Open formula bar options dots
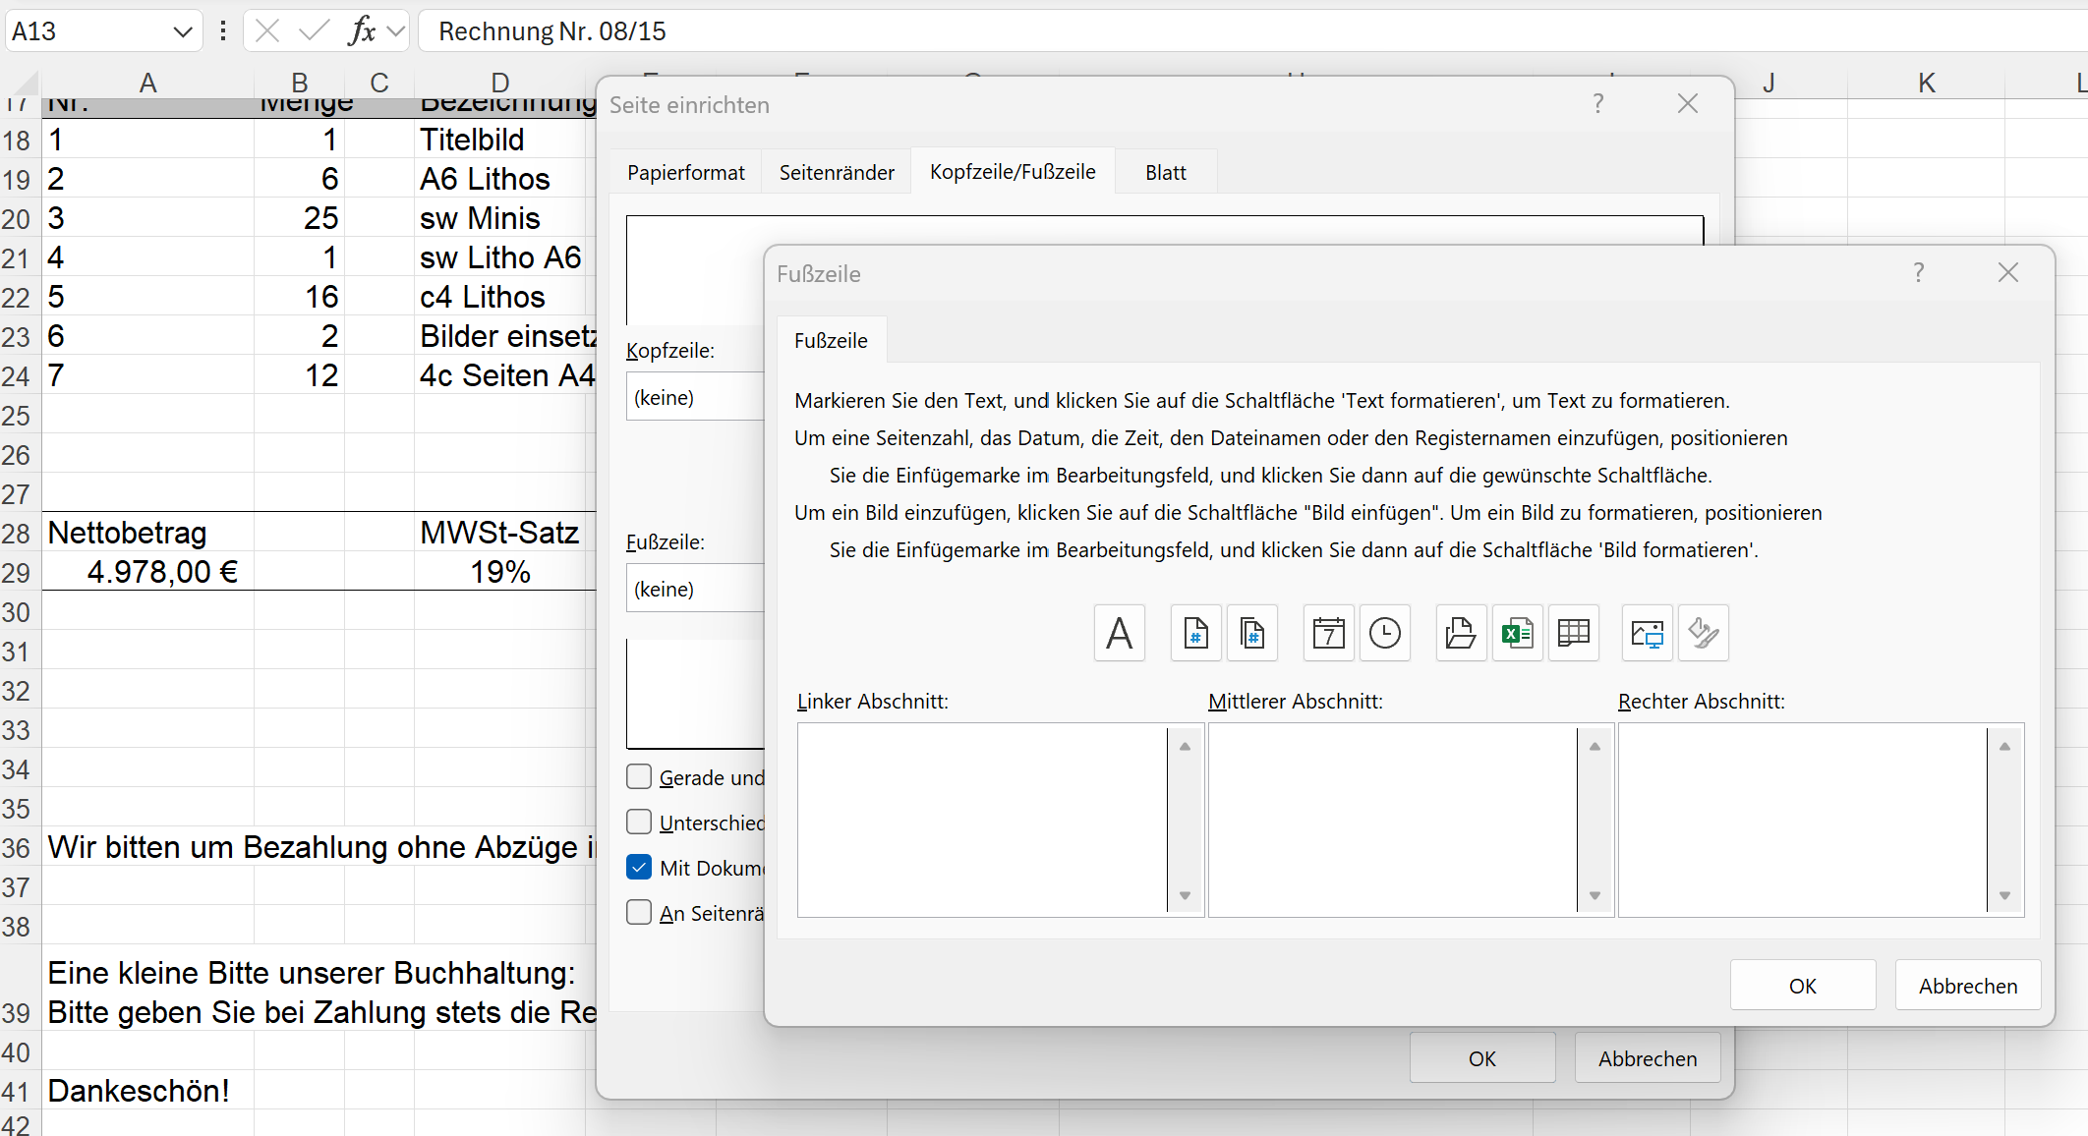This screenshot has width=2088, height=1136. pyautogui.click(x=223, y=31)
